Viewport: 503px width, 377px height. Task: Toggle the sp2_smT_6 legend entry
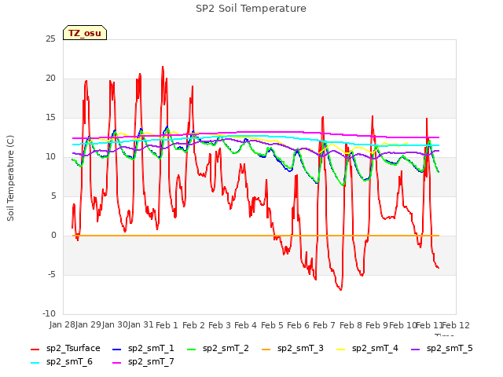pyautogui.click(x=61, y=362)
